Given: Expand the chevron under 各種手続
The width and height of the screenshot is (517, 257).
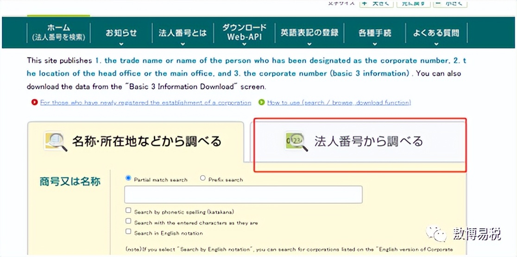Looking at the screenshot, I should click(375, 44).
